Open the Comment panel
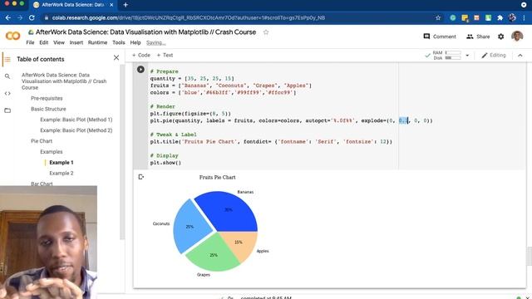Viewport: 532px width, 299px height. pos(440,37)
